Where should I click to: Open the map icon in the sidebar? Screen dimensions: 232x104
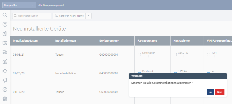(5, 43)
